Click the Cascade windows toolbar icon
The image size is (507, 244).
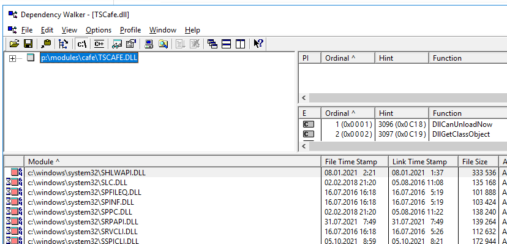(x=212, y=44)
